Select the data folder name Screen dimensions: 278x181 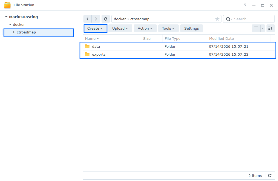pos(96,46)
